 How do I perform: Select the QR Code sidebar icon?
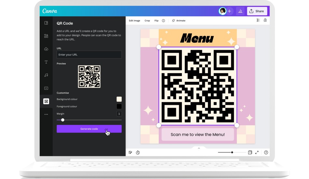click(46, 101)
